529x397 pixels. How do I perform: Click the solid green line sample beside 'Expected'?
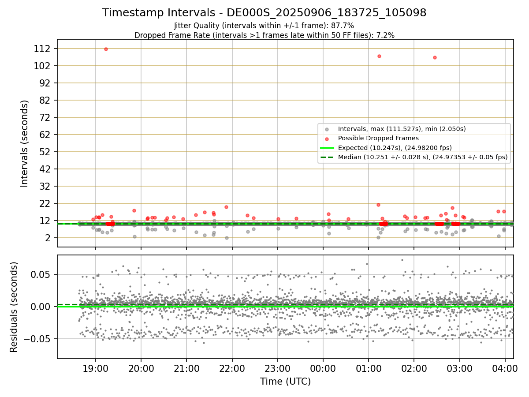coord(327,148)
